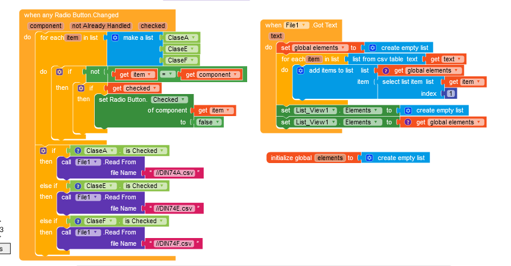
Task: Open mutator gear on the "if not" block
Action: (x=60, y=71)
